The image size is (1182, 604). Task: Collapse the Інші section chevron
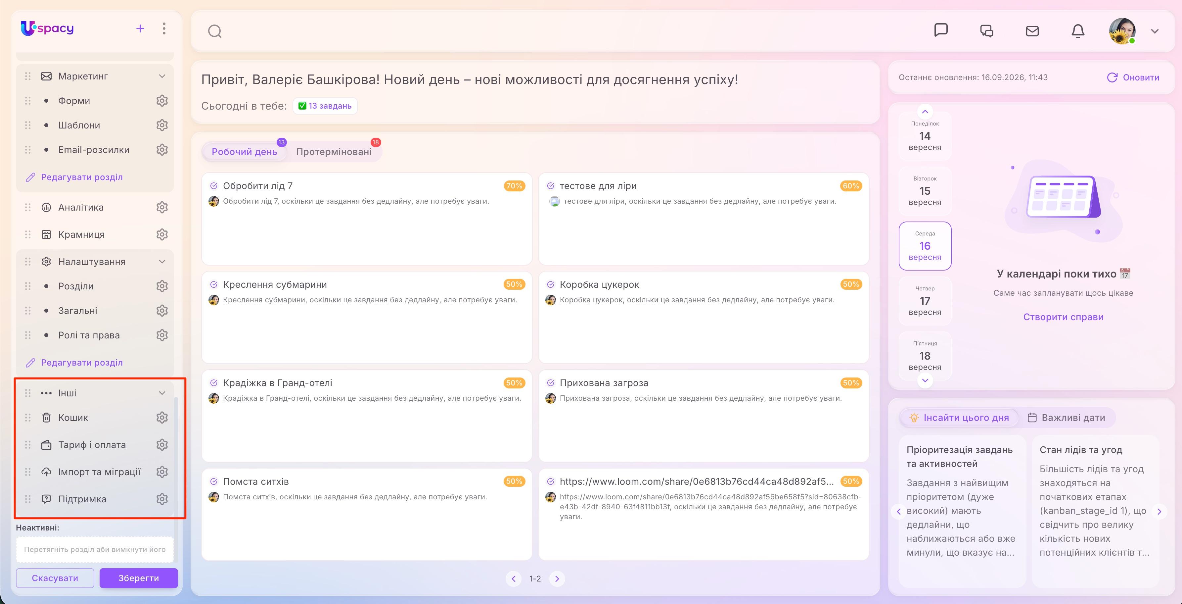162,393
